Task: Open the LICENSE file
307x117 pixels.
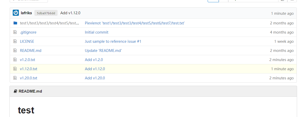Action: pyautogui.click(x=27, y=41)
